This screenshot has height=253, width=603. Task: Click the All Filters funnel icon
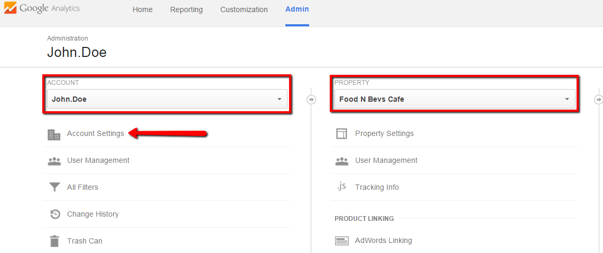point(54,188)
